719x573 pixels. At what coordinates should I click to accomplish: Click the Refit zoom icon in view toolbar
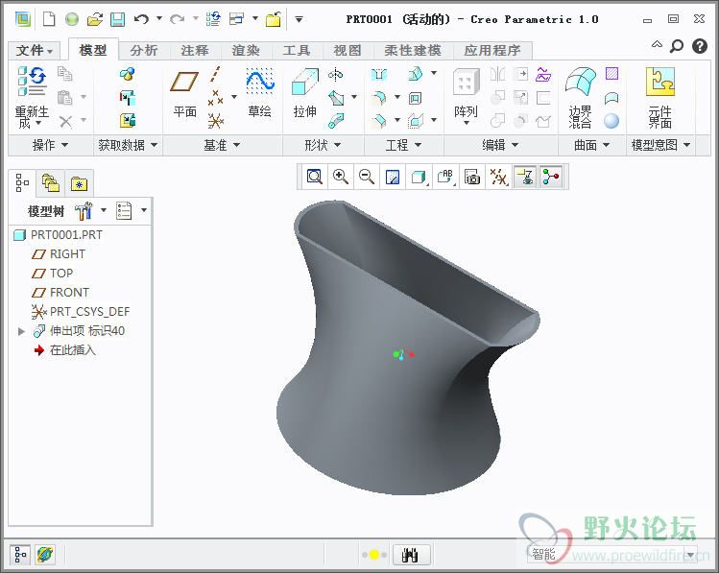click(315, 177)
